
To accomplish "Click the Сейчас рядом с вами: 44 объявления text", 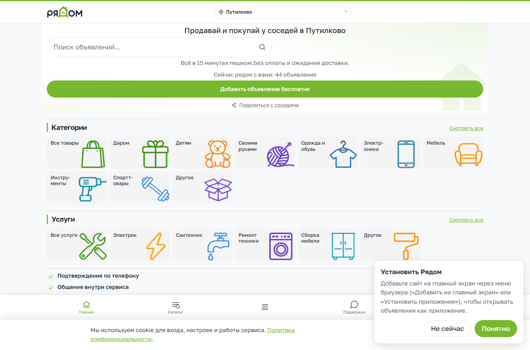I will point(265,75).
